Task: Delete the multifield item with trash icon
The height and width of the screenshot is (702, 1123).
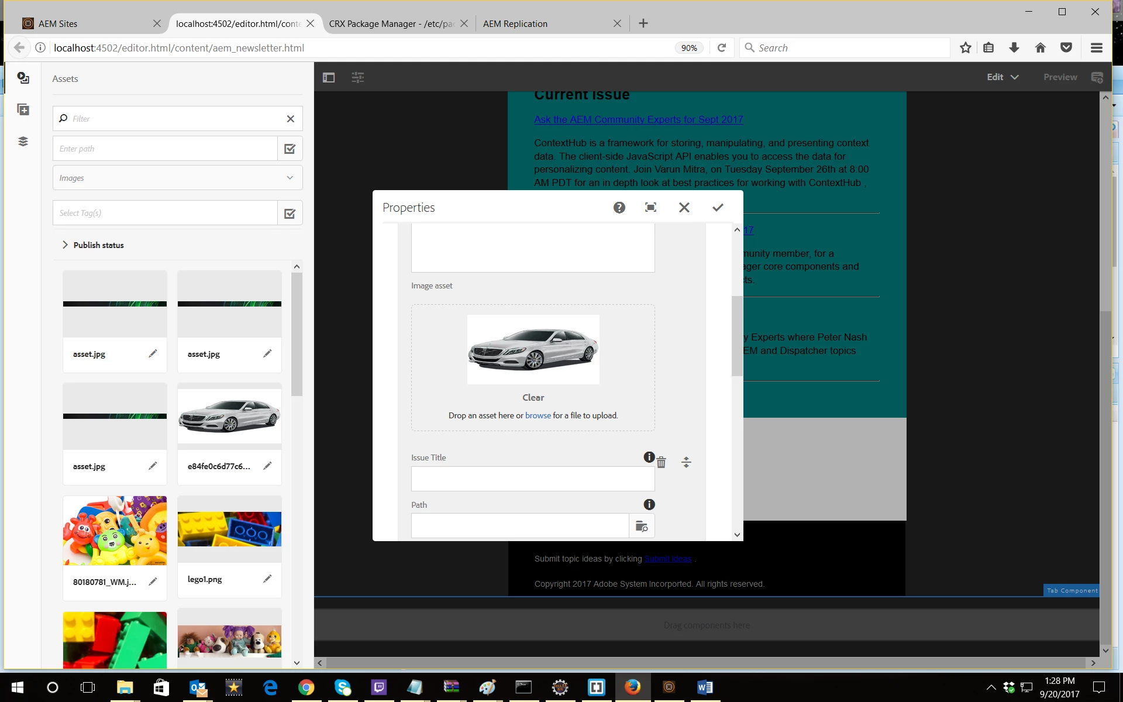Action: (662, 463)
